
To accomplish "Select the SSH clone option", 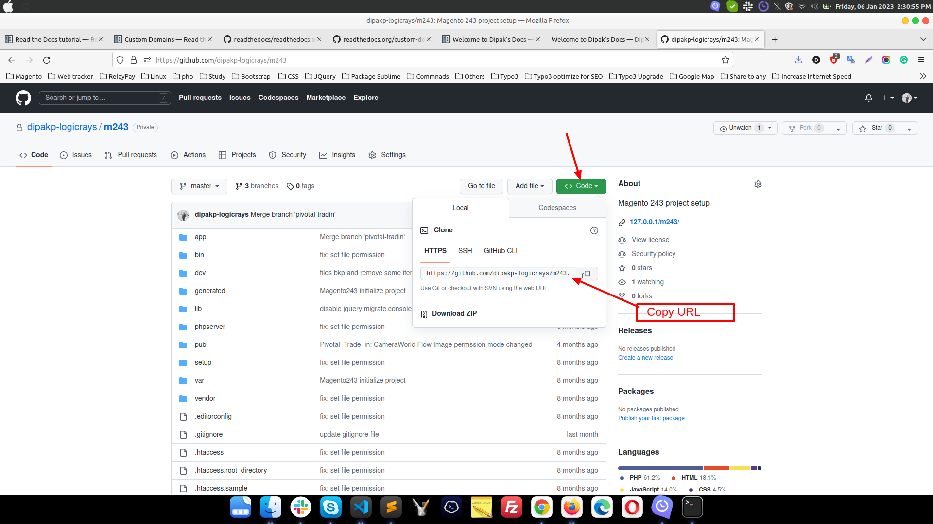I will (x=465, y=251).
